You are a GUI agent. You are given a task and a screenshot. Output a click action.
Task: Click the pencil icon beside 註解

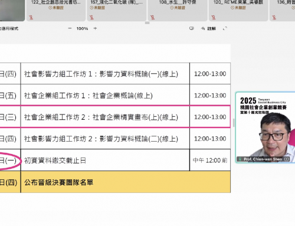(x=203, y=28)
